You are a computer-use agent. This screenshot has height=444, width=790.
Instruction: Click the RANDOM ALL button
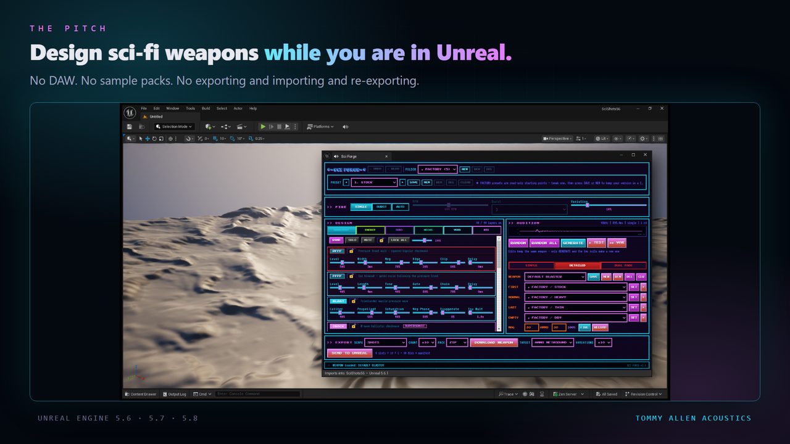click(x=544, y=243)
